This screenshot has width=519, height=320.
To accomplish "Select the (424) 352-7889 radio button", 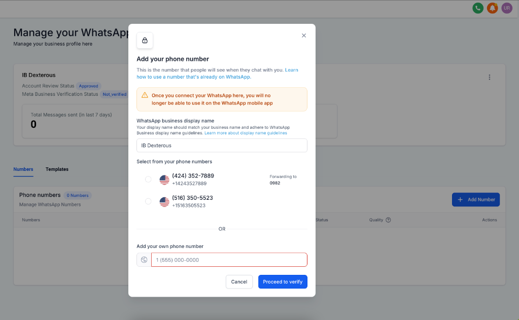I will 148,179.
